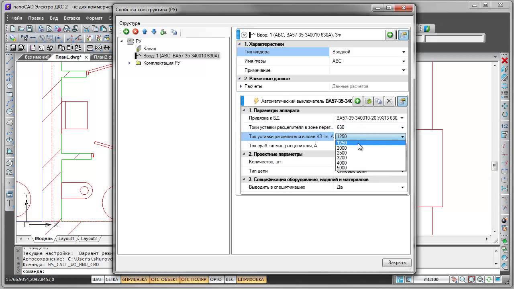The height and width of the screenshot is (289, 514).
Task: Click the red delete icon in Структура toolbar
Action: coord(135,32)
